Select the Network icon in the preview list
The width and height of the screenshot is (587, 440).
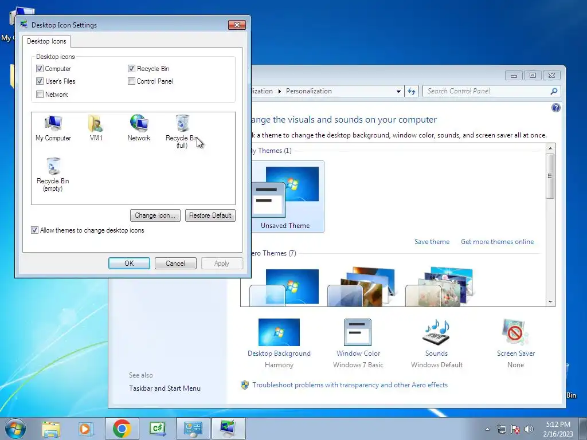point(139,128)
